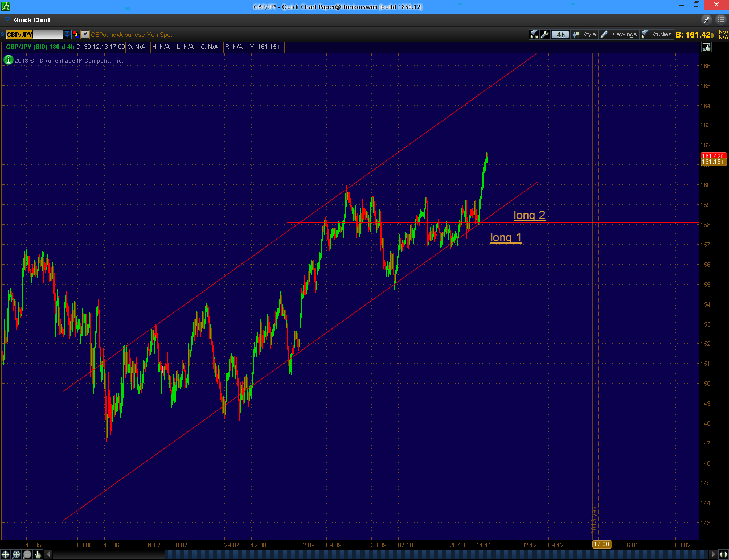Click the radio dot beside symbol field
The image size is (729, 560).
coord(2,35)
